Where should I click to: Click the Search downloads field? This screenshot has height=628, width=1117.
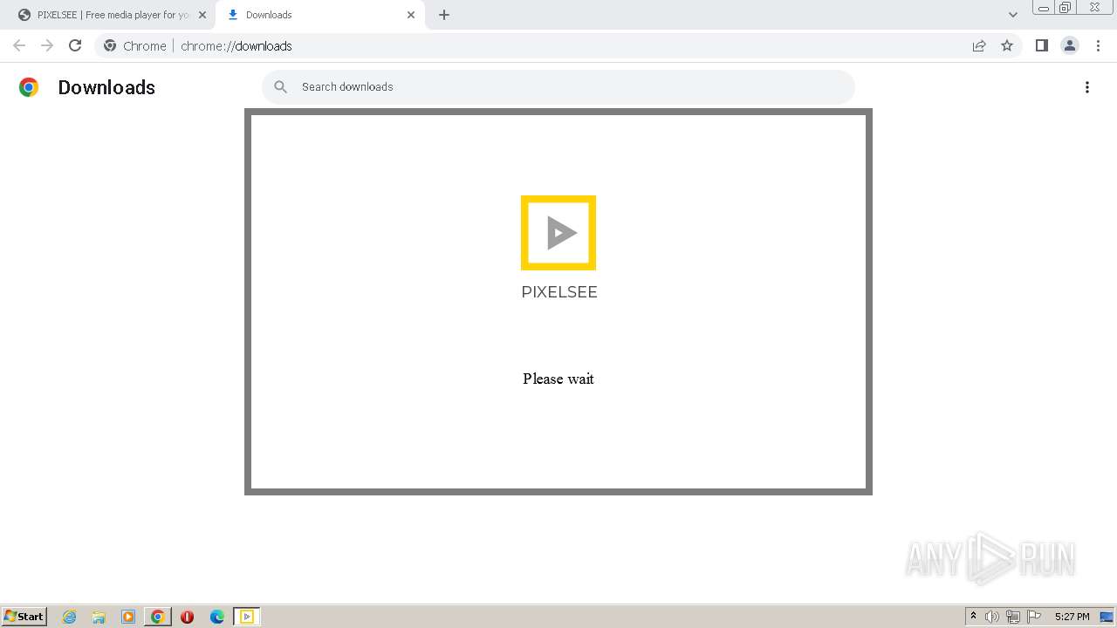click(x=558, y=86)
